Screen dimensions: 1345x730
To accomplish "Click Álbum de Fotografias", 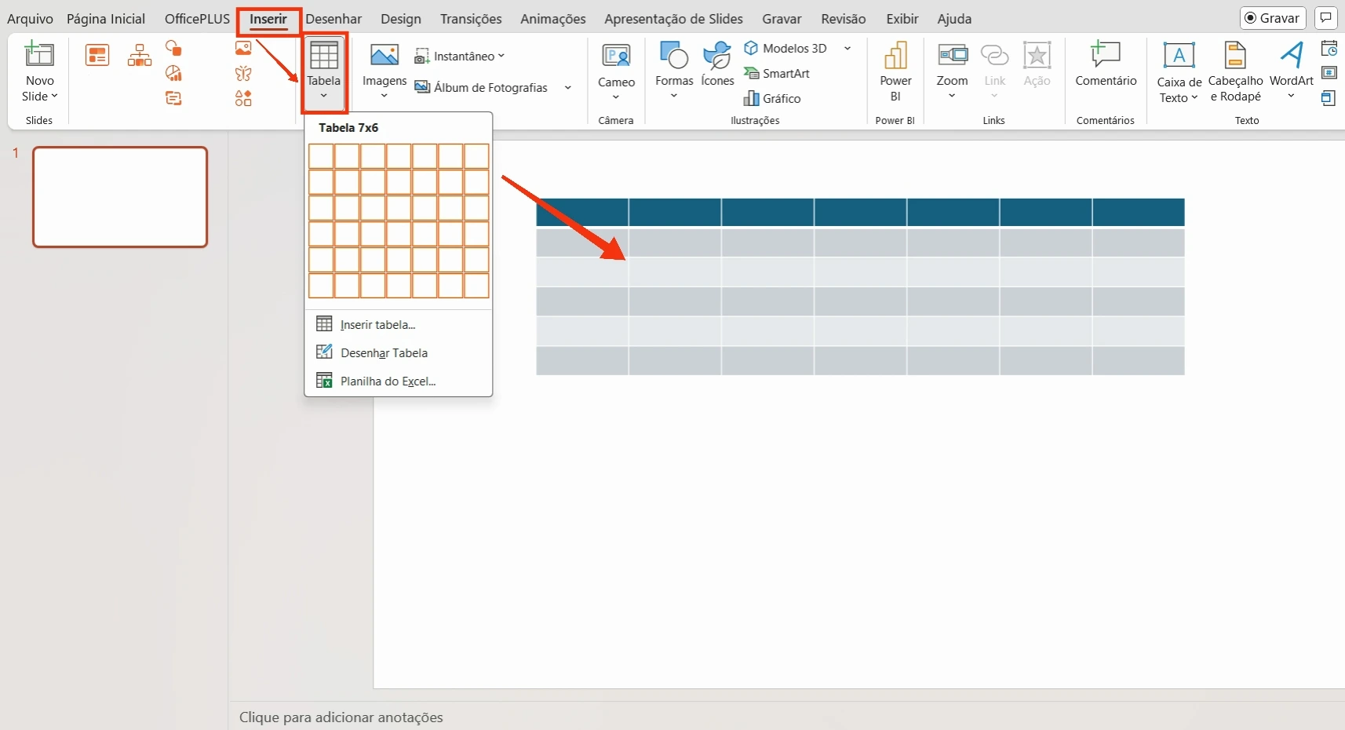I will click(481, 87).
